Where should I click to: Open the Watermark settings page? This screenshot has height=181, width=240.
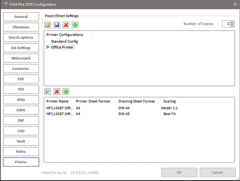pos(21,58)
